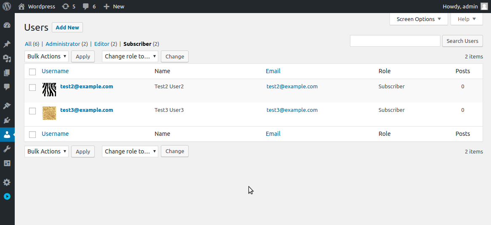Open the top Bulk Actions dropdown

click(46, 56)
